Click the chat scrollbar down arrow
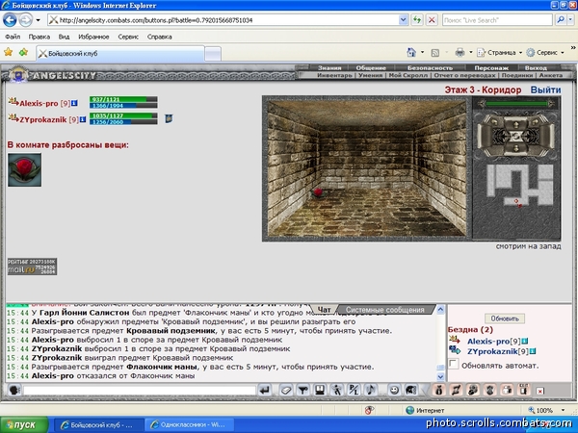Screen dimensions: 578x433 click(440, 376)
